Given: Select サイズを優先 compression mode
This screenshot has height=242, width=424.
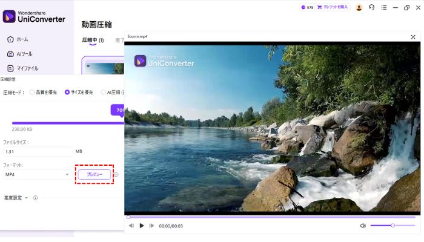Looking at the screenshot, I should point(67,93).
